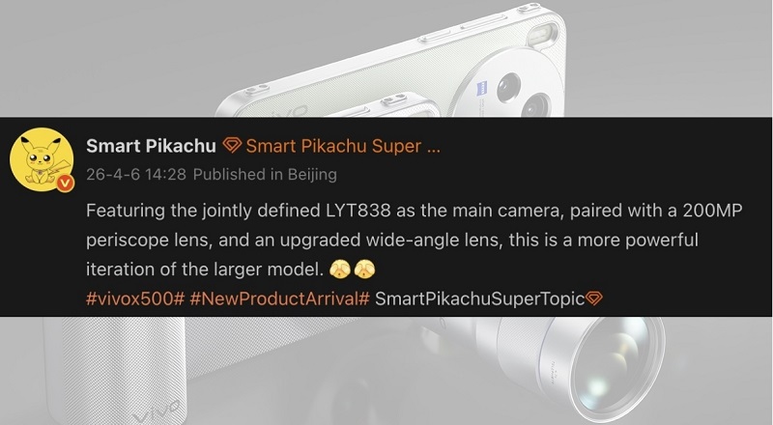Open Smart Pikachu's profile avatar

(42, 159)
